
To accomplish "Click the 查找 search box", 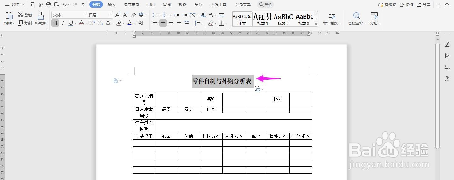I will tap(265, 4).
